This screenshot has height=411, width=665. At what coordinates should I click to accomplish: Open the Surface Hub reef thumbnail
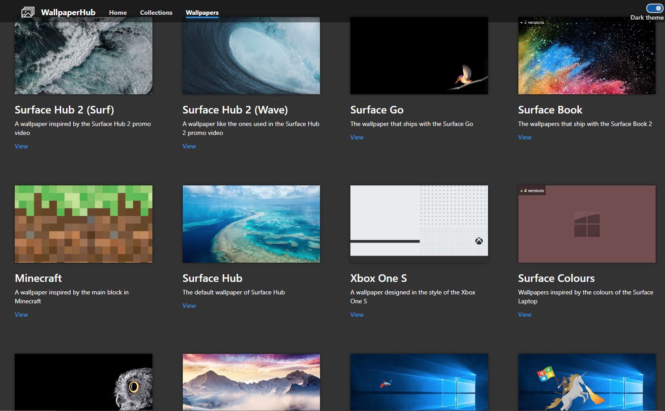[x=251, y=224]
